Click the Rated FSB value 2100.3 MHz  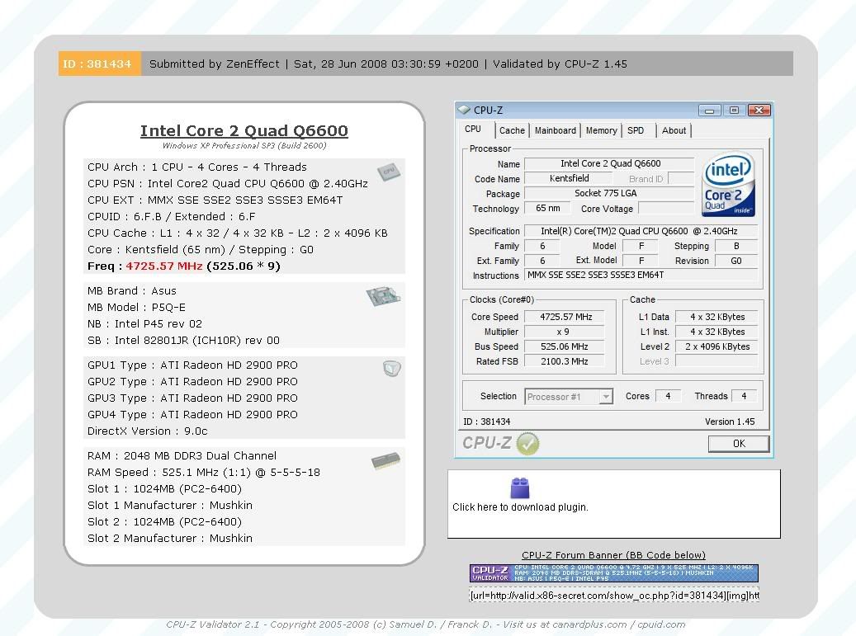(564, 361)
